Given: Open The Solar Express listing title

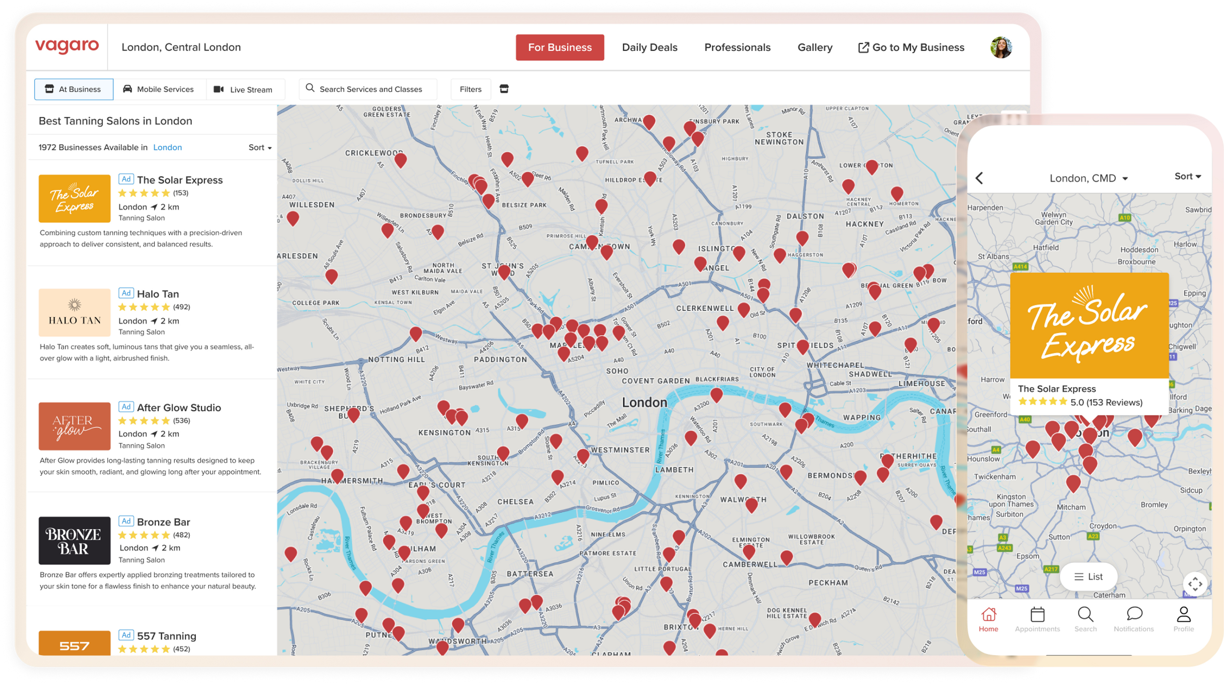Looking at the screenshot, I should 179,180.
